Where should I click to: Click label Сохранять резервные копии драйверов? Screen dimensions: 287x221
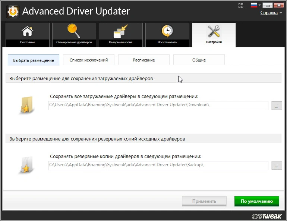point(126,157)
